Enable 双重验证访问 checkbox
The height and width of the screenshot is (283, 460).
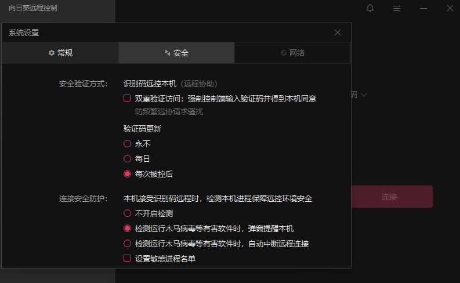tap(127, 98)
